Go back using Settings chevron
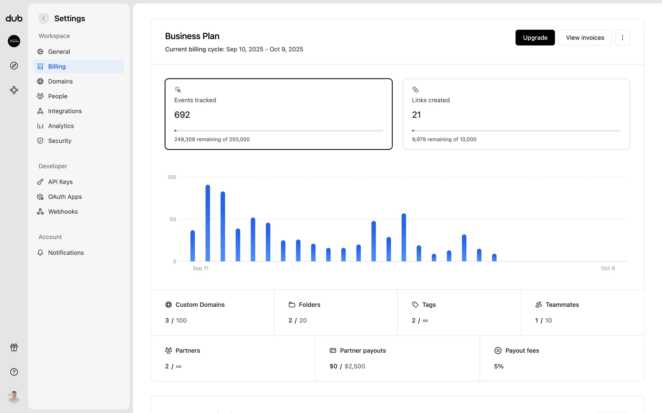This screenshot has width=662, height=413. (x=43, y=18)
